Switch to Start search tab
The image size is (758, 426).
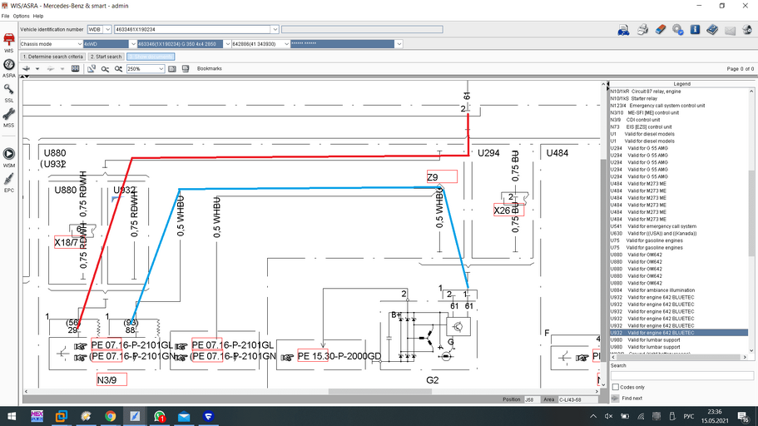pos(106,57)
